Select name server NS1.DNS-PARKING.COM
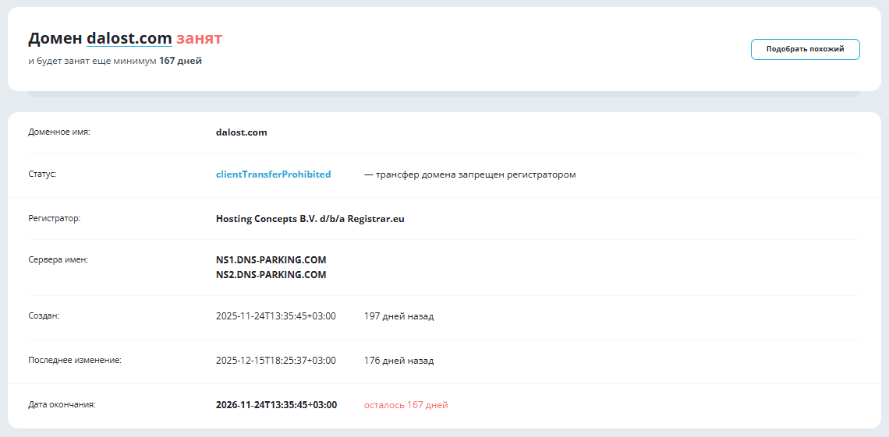This screenshot has height=437, width=889. [x=271, y=260]
